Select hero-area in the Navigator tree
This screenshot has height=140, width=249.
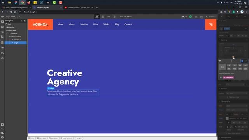(x=12, y=30)
